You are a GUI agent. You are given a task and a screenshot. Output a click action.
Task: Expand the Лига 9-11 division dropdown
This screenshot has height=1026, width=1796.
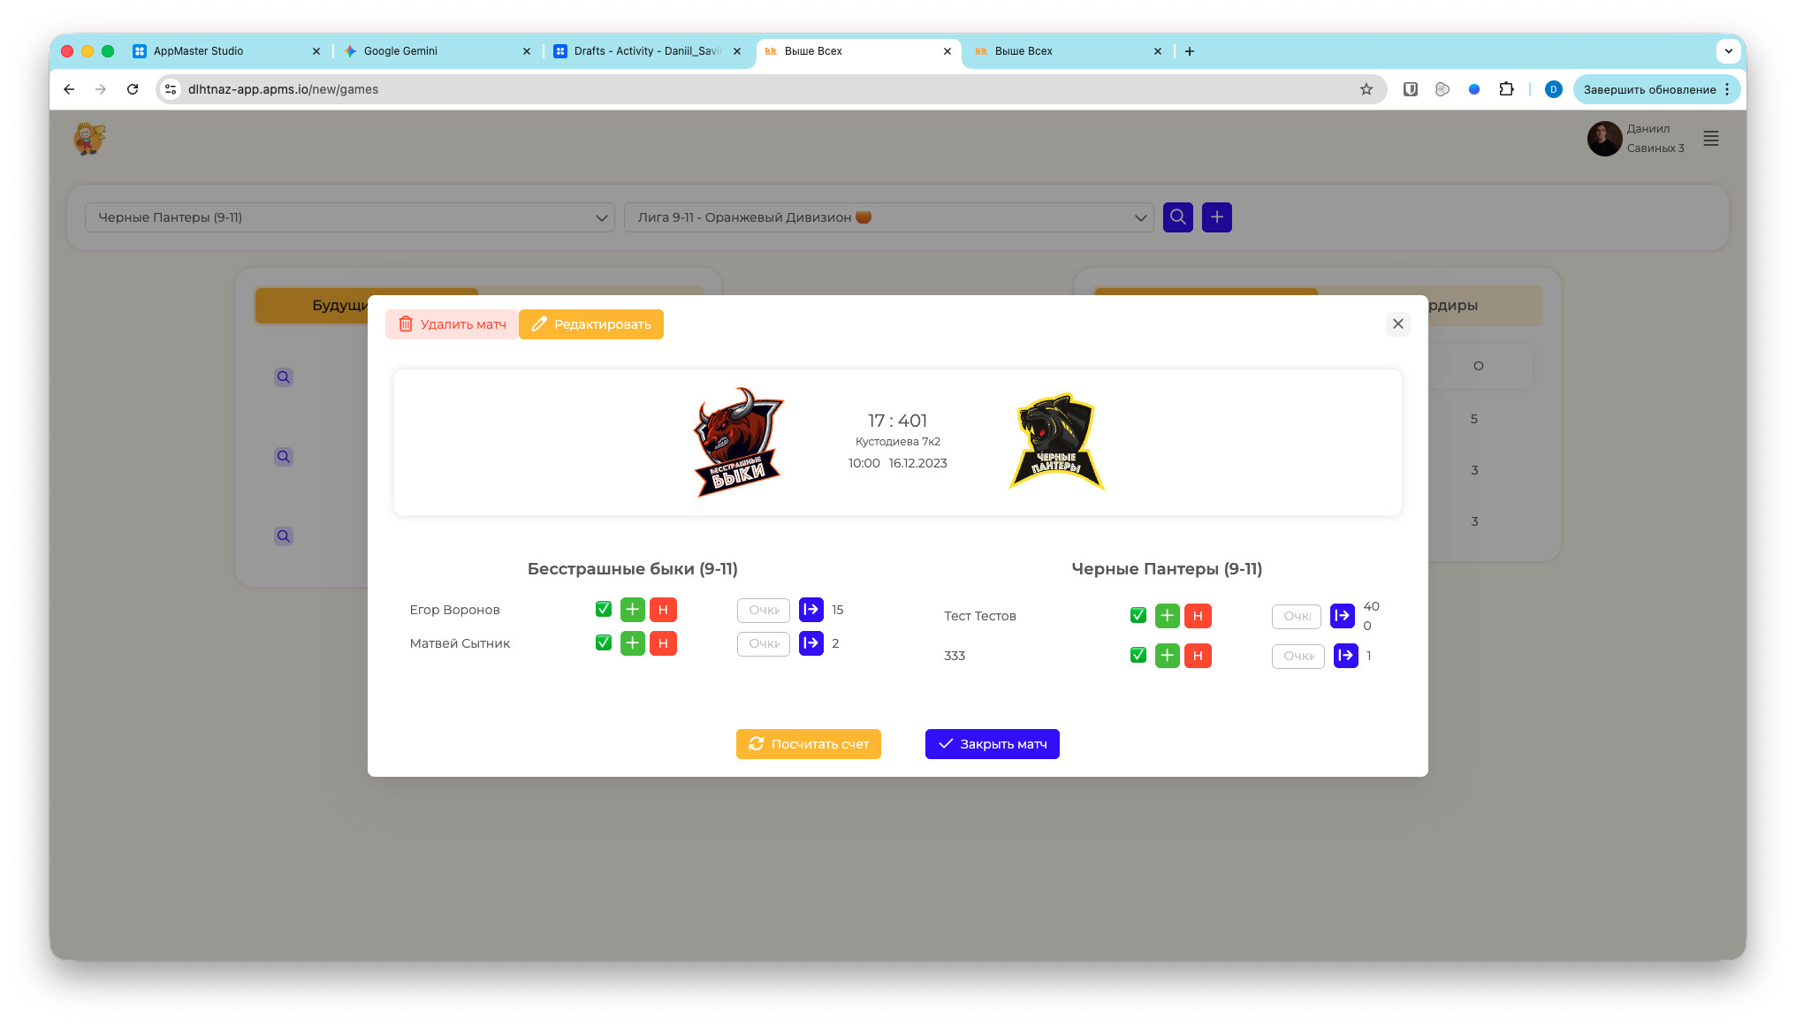tap(888, 217)
